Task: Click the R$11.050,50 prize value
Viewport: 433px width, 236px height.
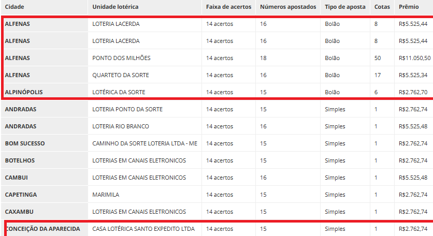Action: (414, 58)
